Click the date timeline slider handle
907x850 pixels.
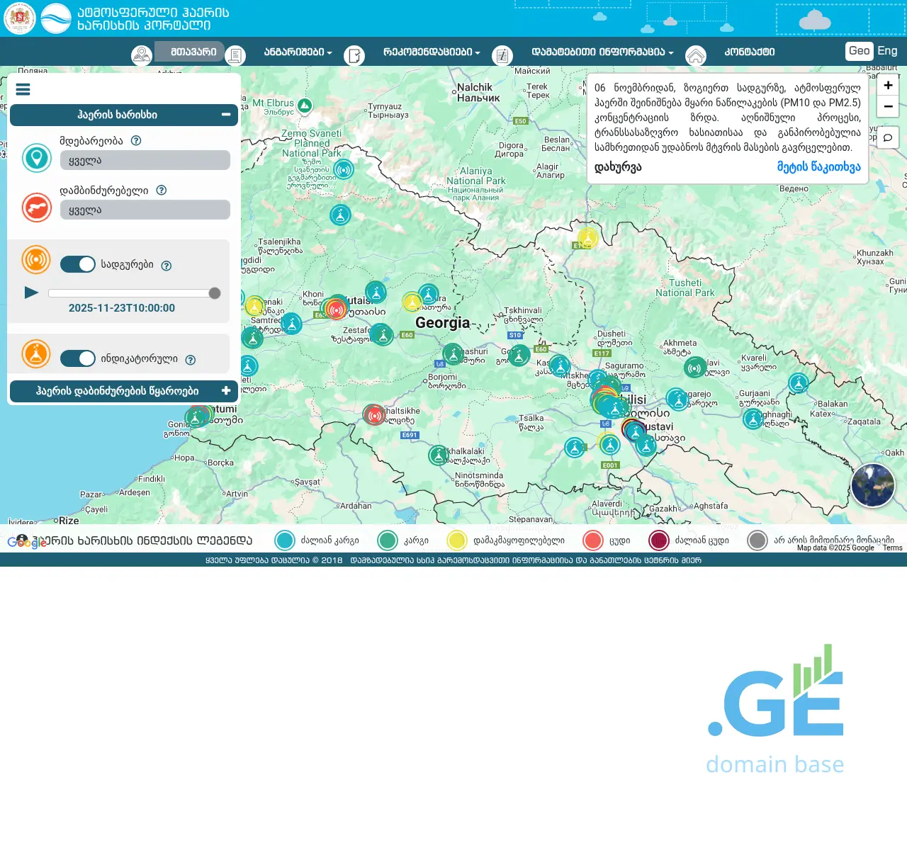[x=215, y=293]
